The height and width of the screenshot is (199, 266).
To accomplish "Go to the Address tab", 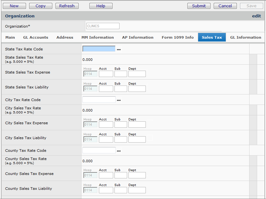I will pos(65,37).
